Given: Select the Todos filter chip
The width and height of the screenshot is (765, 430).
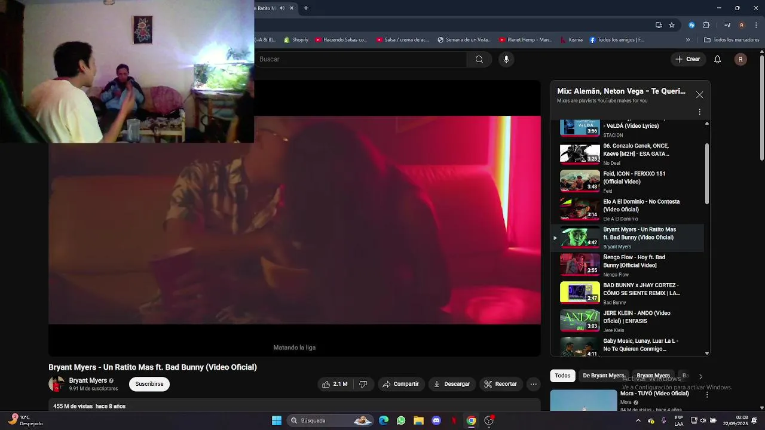Looking at the screenshot, I should (562, 376).
